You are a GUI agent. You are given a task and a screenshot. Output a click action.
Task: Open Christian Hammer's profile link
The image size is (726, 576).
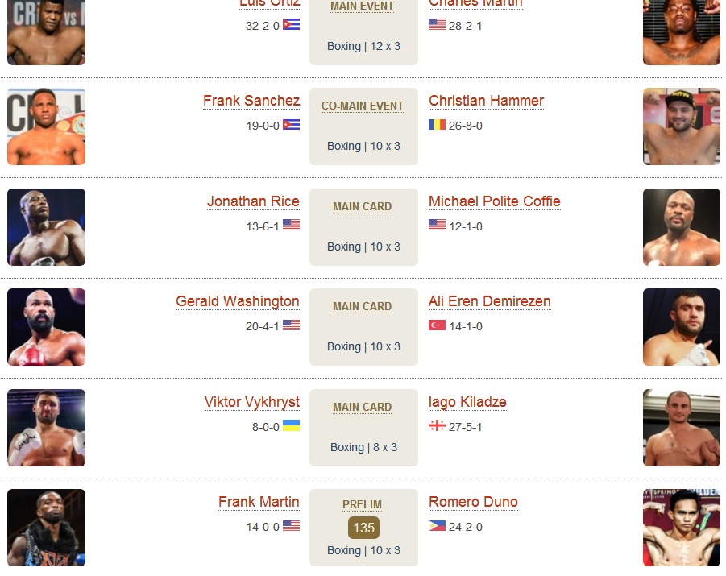486,101
